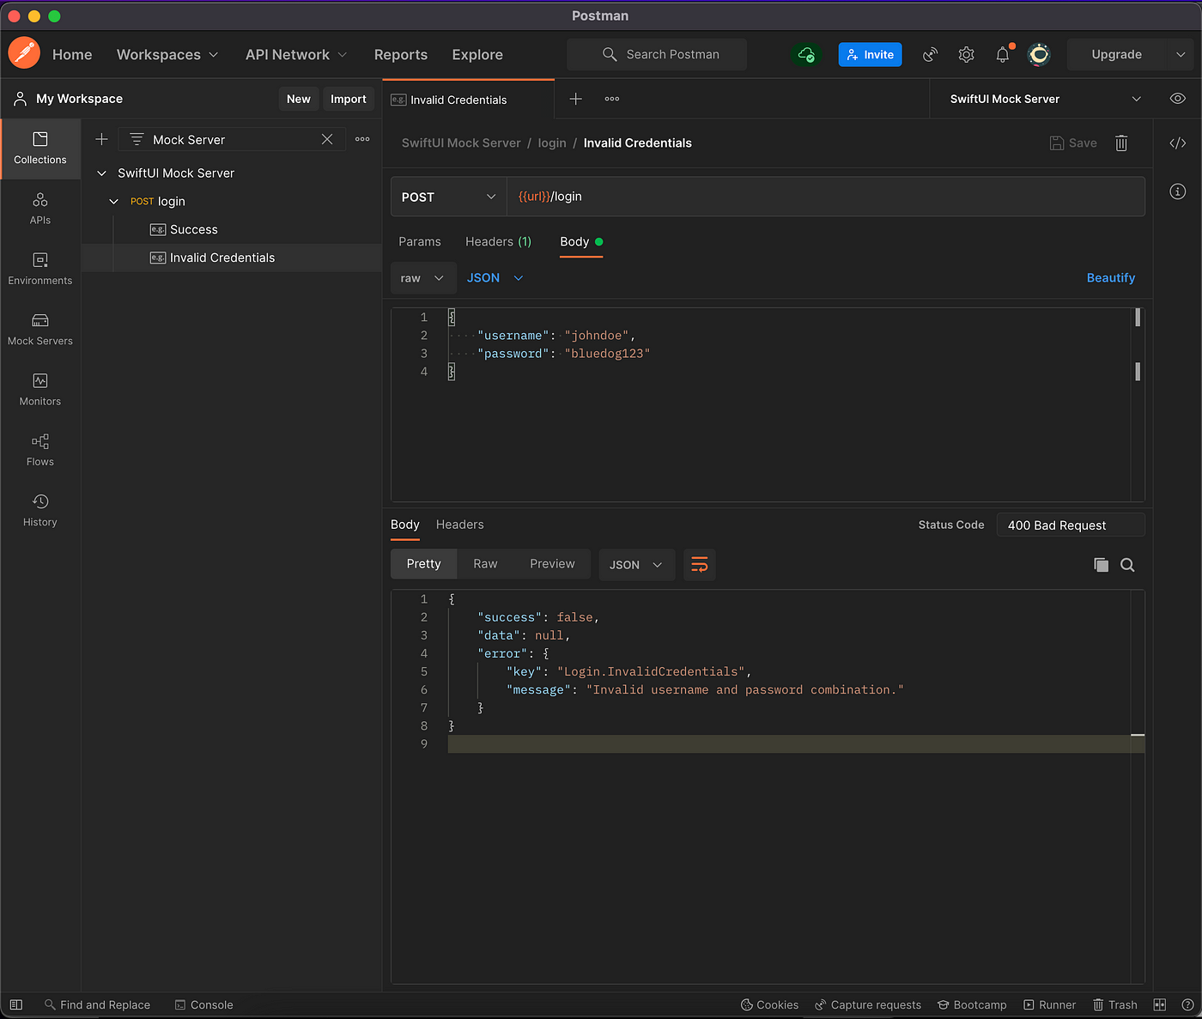This screenshot has height=1019, width=1202.
Task: Open the capture requests satellite icon in header
Action: coord(930,55)
